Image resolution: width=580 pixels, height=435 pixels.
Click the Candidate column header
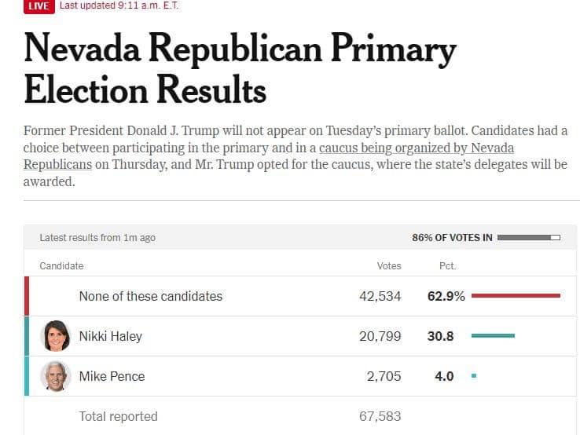[61, 266]
